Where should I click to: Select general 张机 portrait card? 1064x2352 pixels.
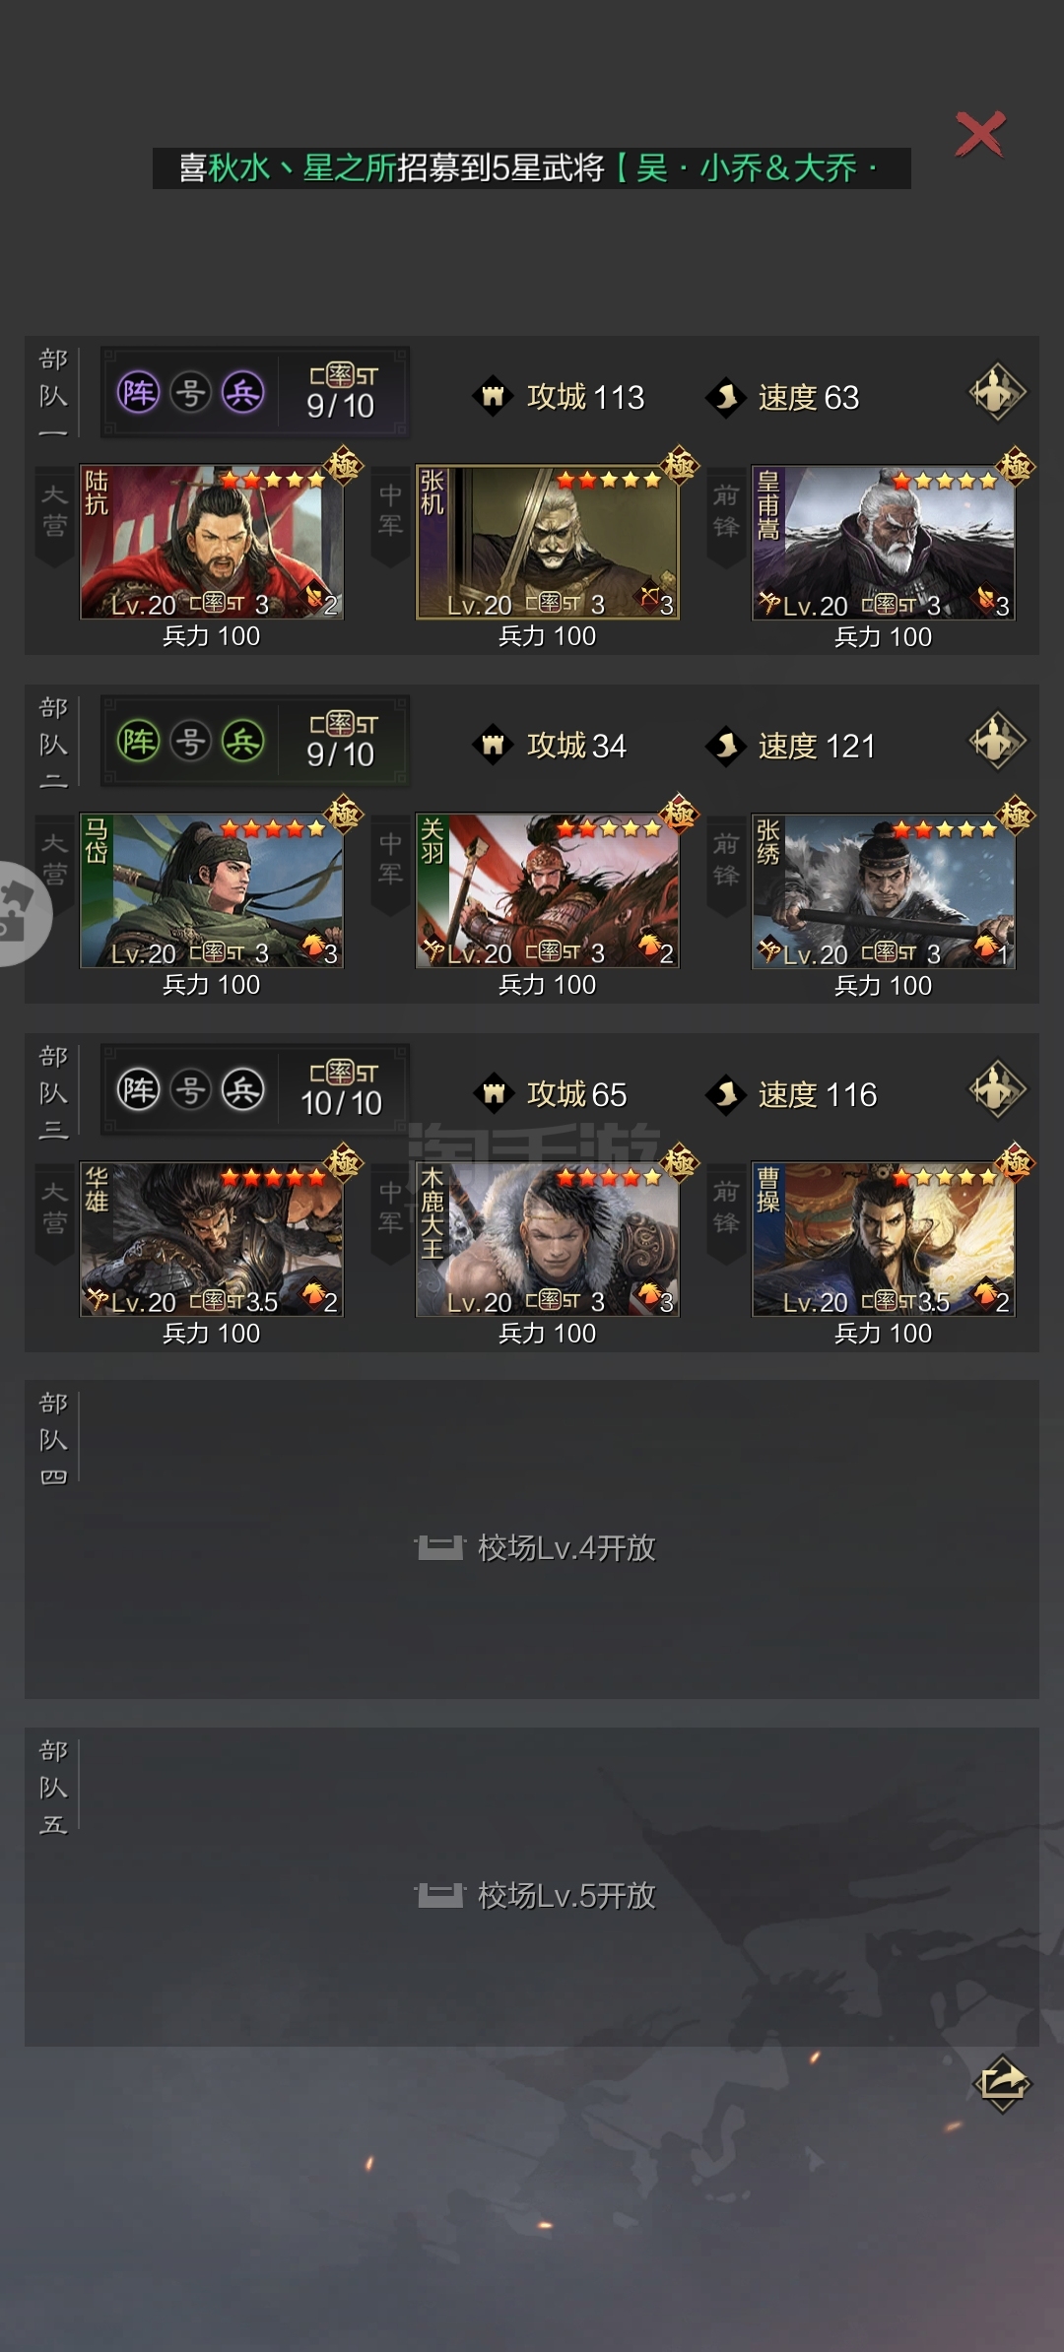548,542
